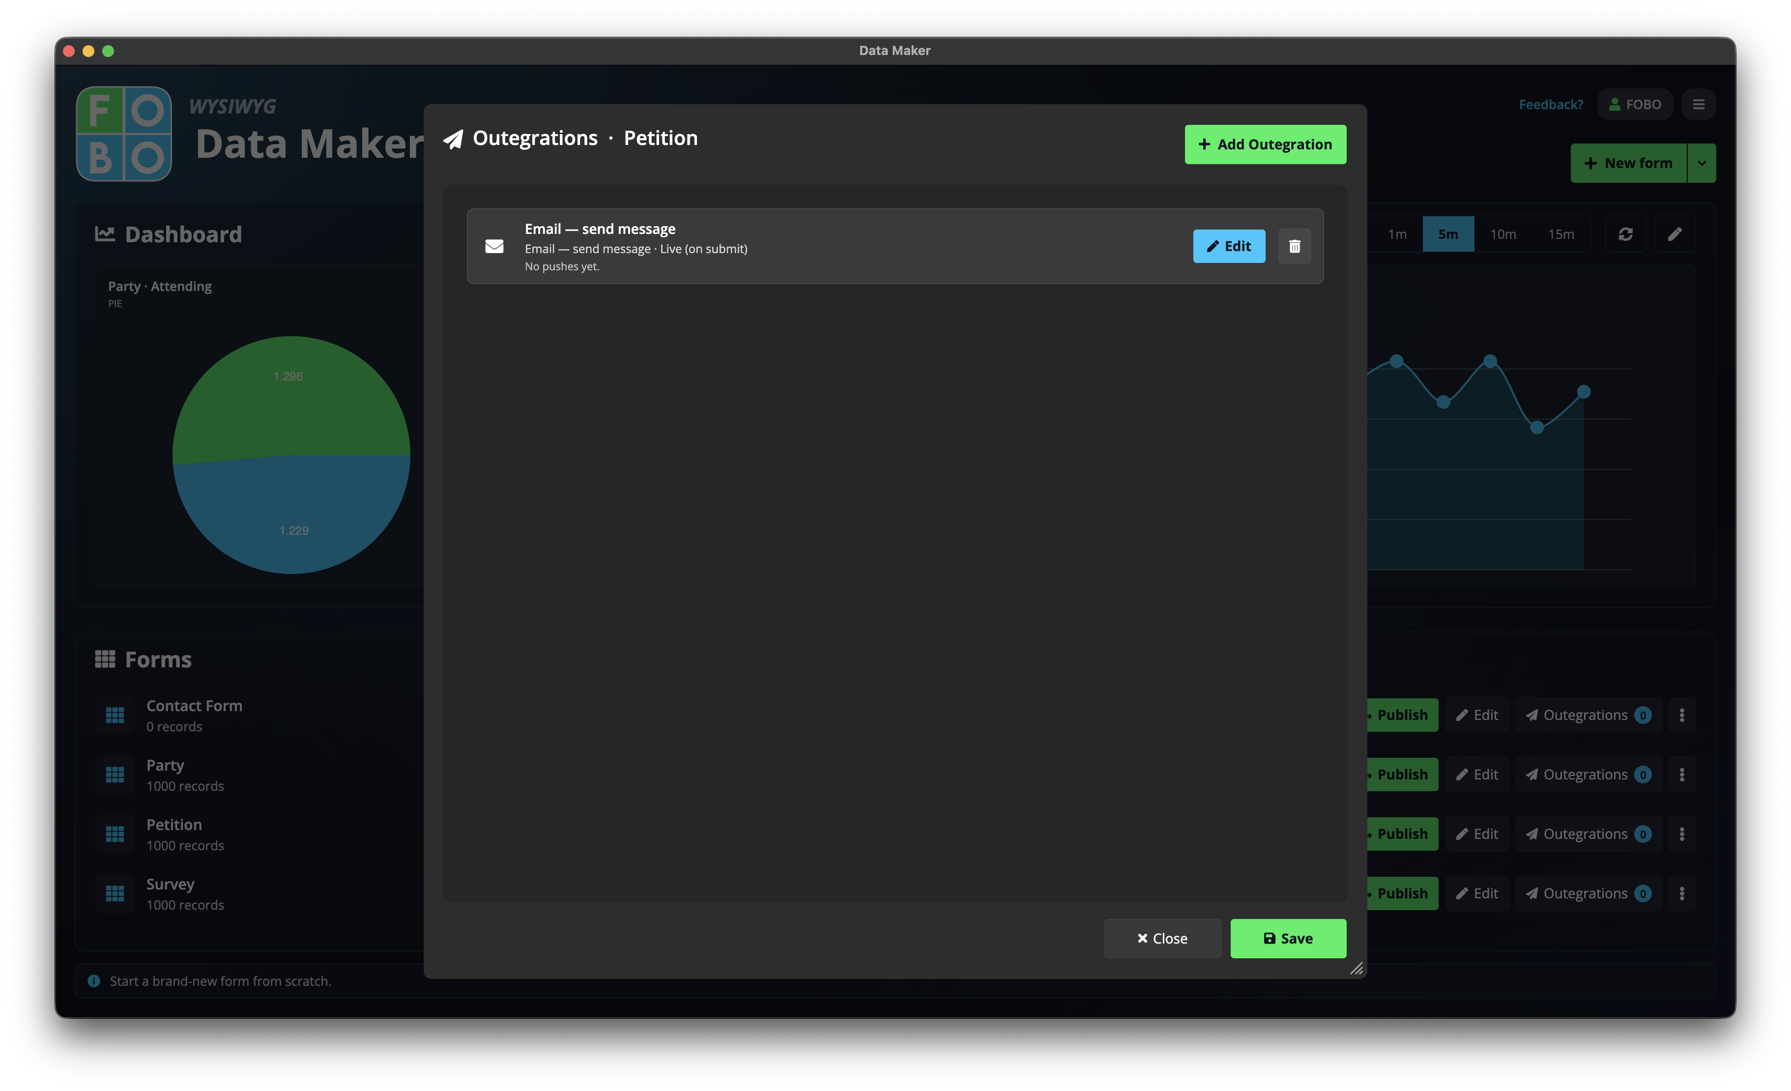The height and width of the screenshot is (1091, 1791).
Task: Open the Feedback? link
Action: click(1551, 105)
